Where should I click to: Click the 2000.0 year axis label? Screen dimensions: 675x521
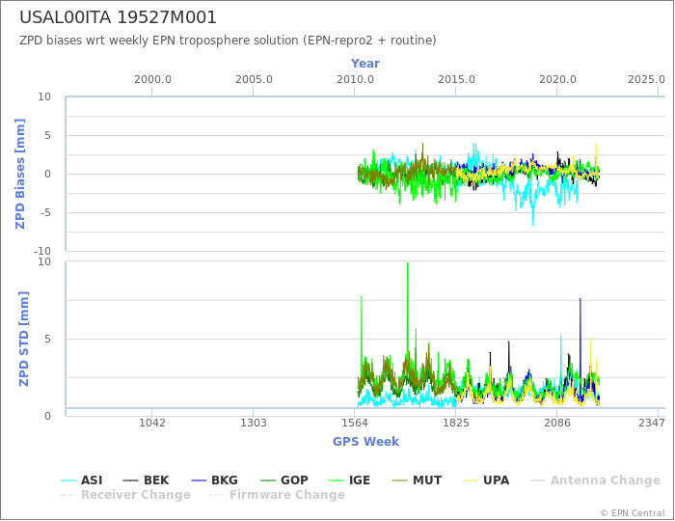(x=152, y=80)
